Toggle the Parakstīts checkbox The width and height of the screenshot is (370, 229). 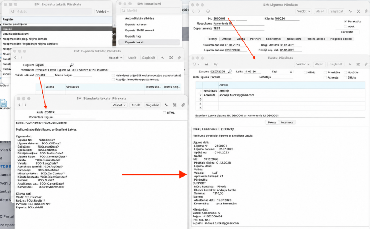point(345,21)
